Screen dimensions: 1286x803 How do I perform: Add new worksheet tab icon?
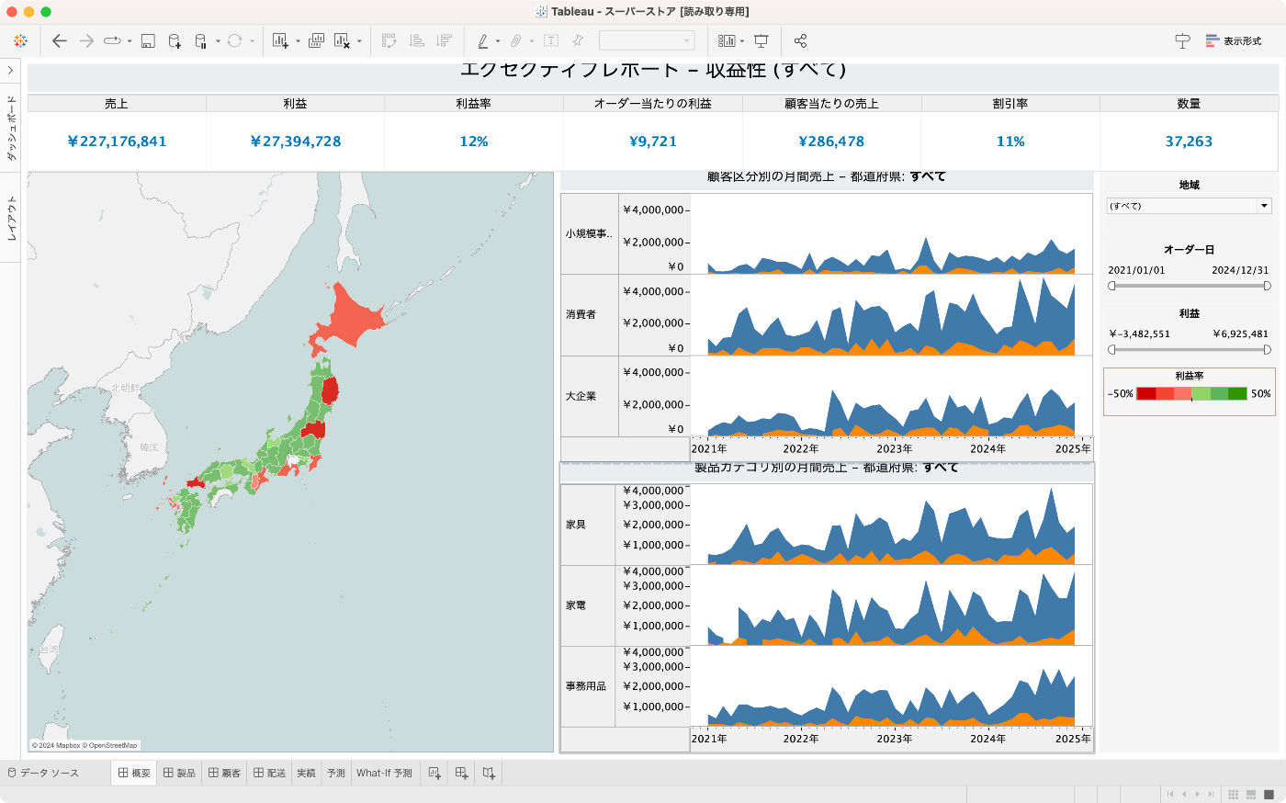(x=434, y=773)
